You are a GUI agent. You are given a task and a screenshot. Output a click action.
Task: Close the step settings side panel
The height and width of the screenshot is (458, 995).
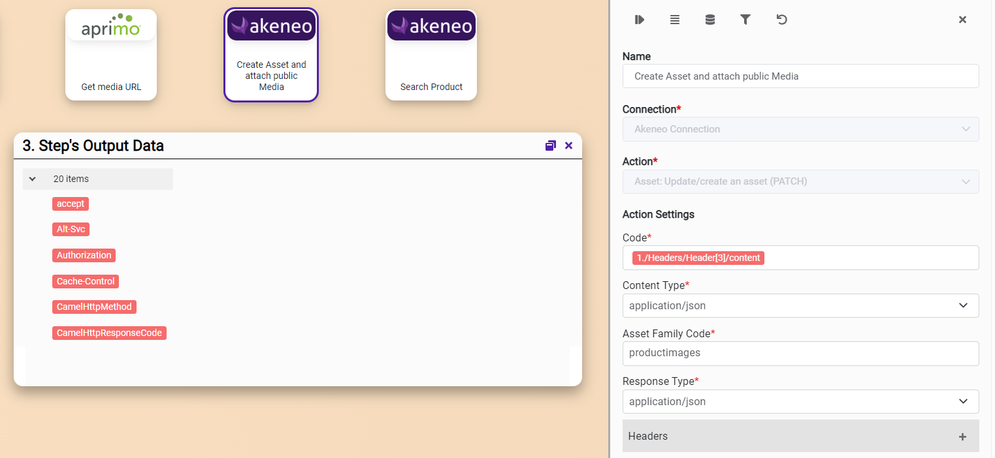[962, 20]
